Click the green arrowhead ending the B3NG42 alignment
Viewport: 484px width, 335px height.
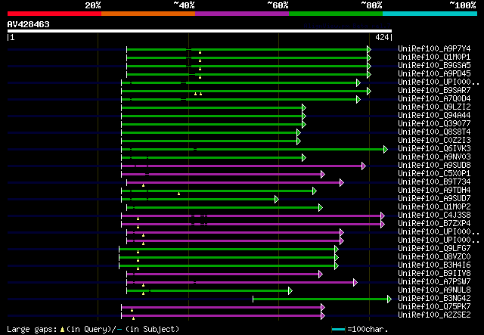389,299
